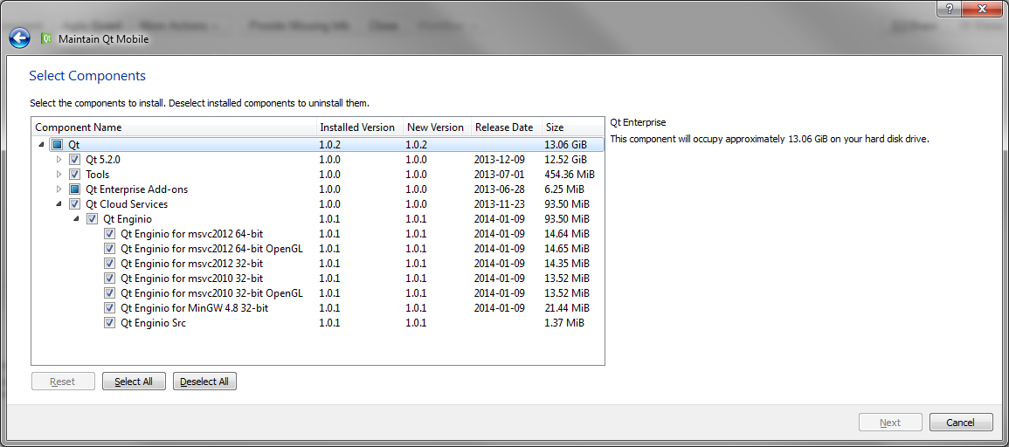Click the back arrow navigation button
This screenshot has height=447, width=1009.
[19, 38]
